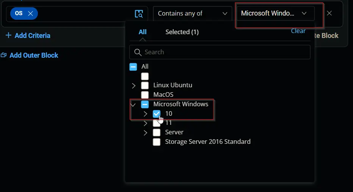Viewport: 353px width, 192px height.
Task: Open the Contains any of operator dropdown
Action: (x=192, y=14)
